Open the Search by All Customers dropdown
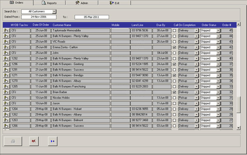 point(54,11)
